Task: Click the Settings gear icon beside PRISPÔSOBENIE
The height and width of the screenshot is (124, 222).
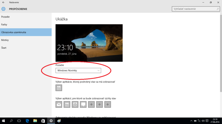Action: point(3,9)
